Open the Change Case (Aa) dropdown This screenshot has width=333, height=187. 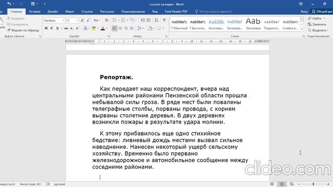[x=97, y=20]
